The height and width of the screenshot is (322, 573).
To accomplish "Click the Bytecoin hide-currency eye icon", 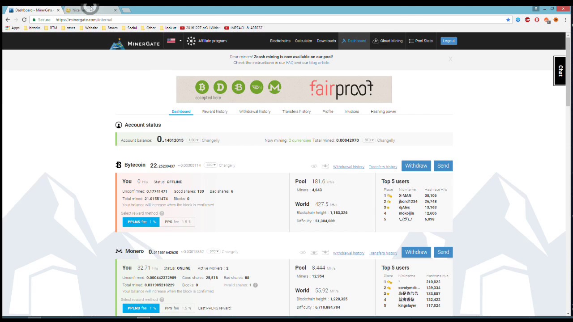I will tap(314, 166).
